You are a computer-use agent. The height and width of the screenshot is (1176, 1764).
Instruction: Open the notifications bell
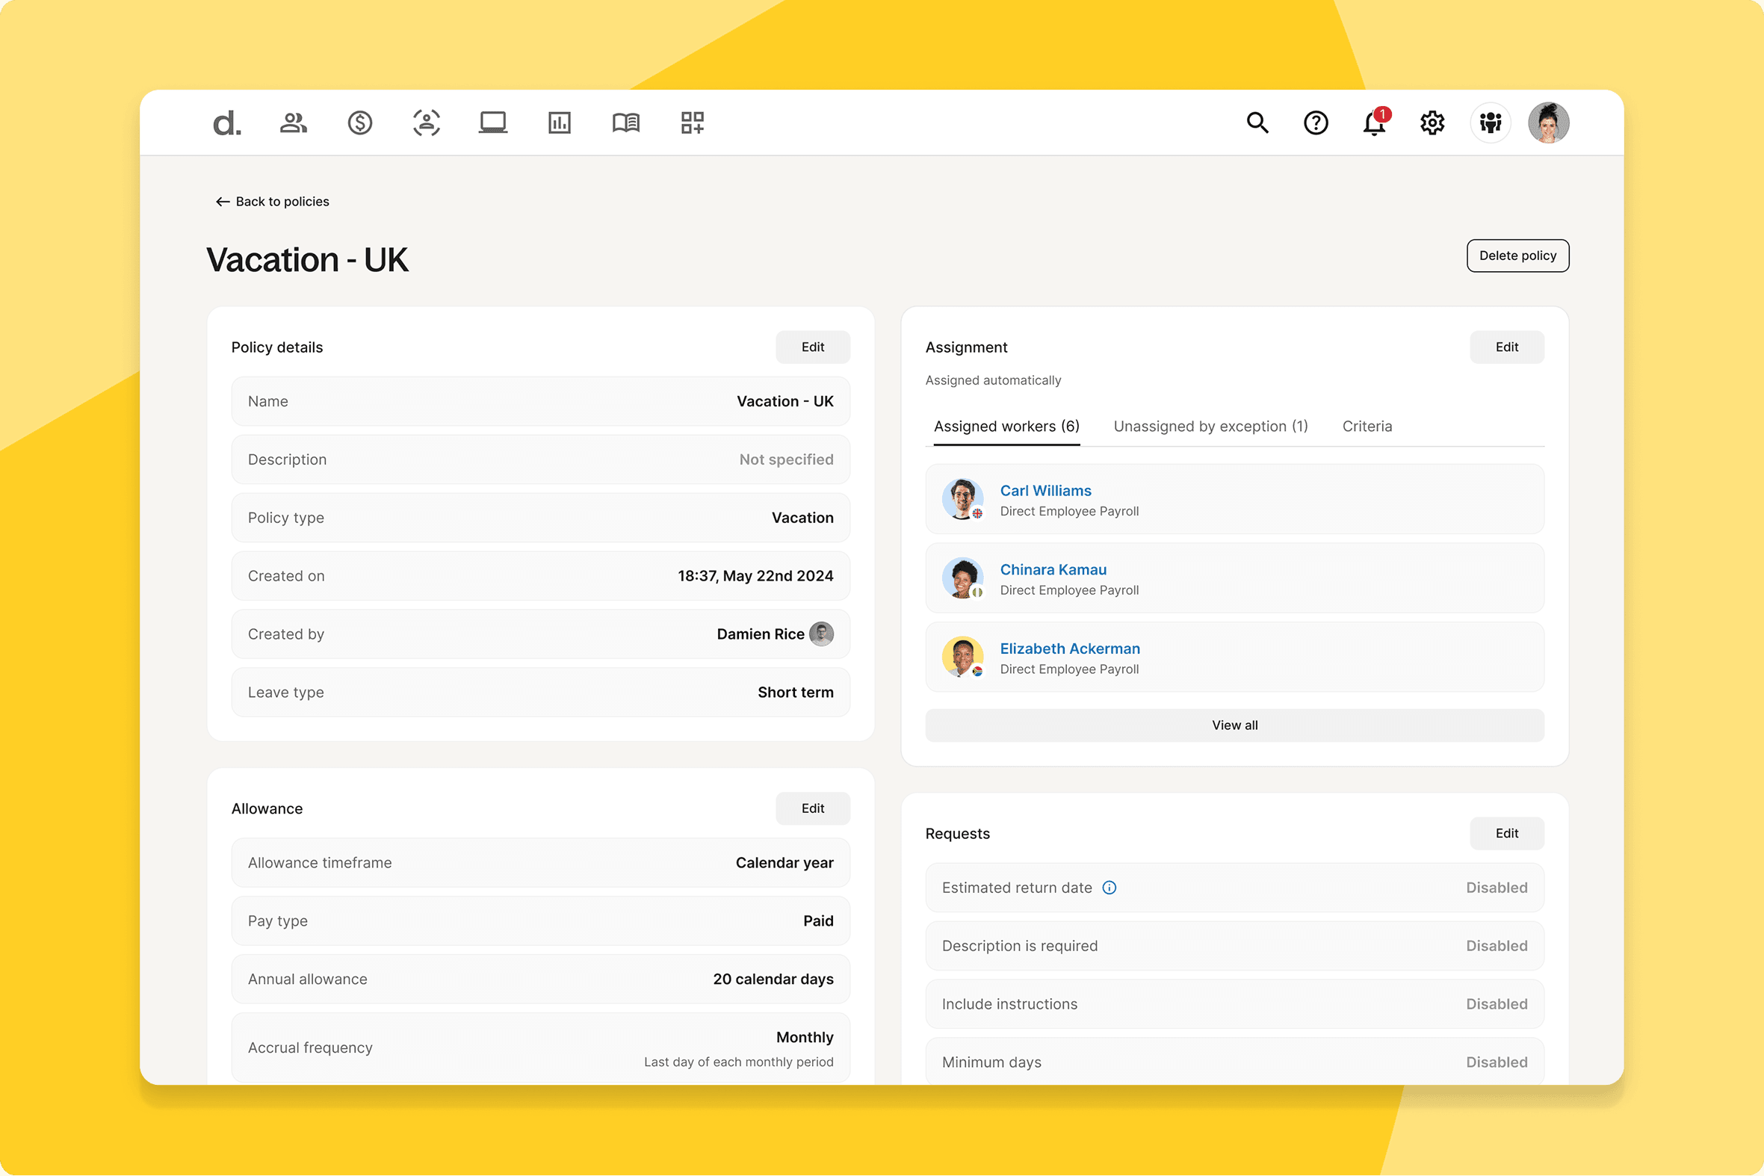[1374, 124]
